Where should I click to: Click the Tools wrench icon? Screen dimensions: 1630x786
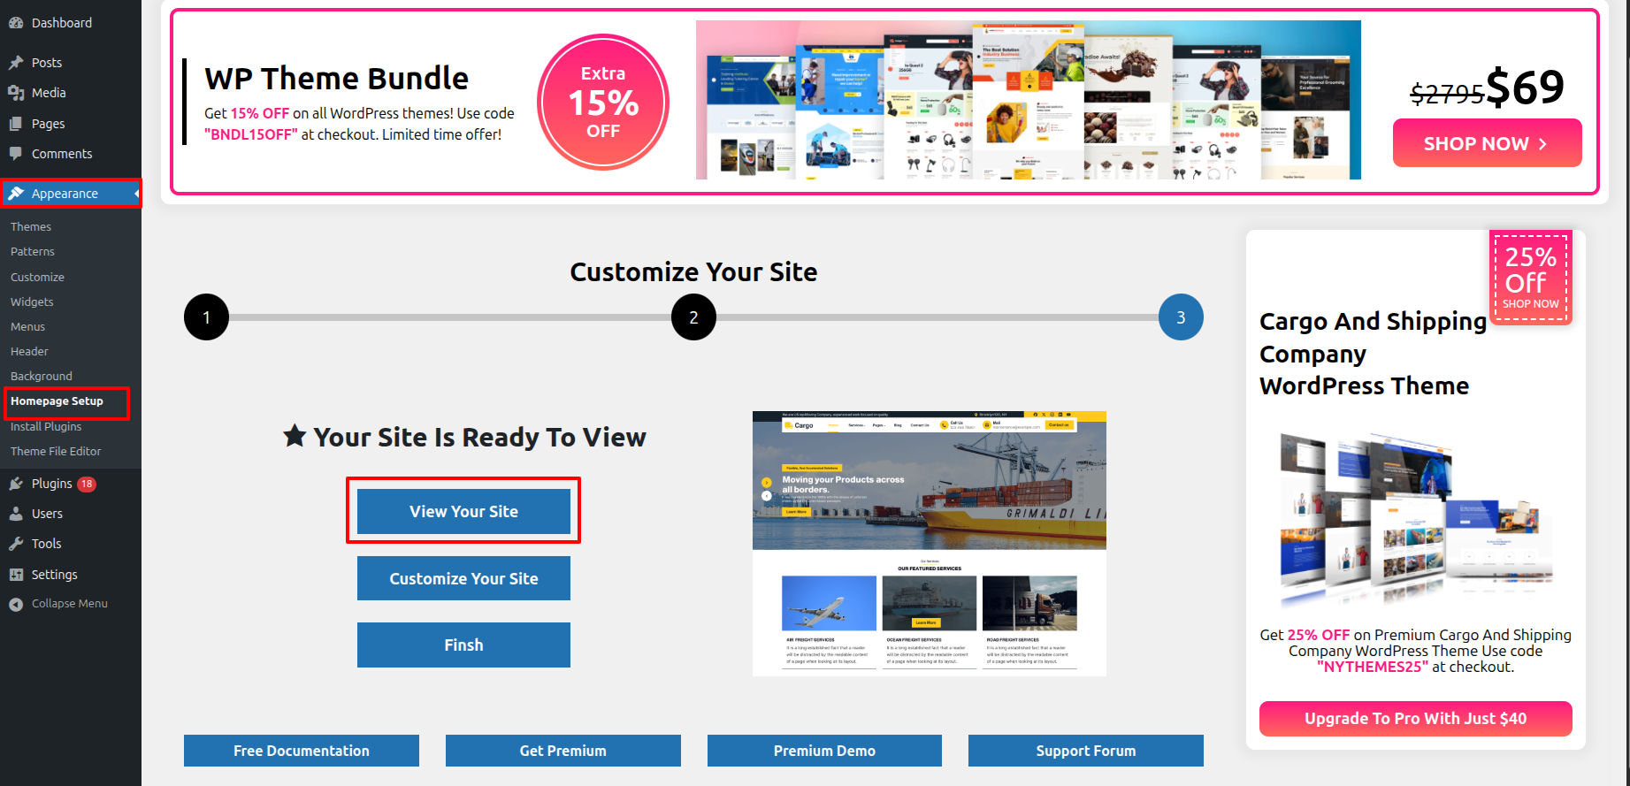[x=16, y=544]
